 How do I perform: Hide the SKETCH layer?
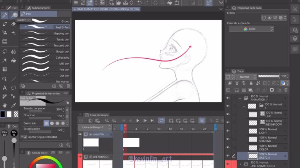pyautogui.click(x=227, y=156)
